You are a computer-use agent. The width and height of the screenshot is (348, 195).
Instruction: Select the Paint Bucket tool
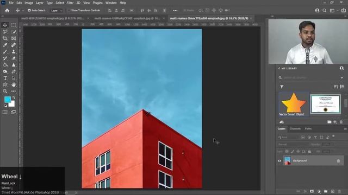5,65
